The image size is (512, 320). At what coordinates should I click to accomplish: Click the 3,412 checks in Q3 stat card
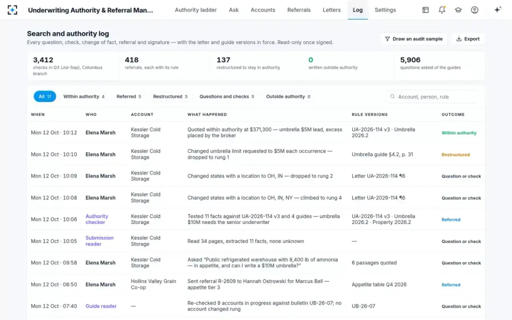point(73,66)
